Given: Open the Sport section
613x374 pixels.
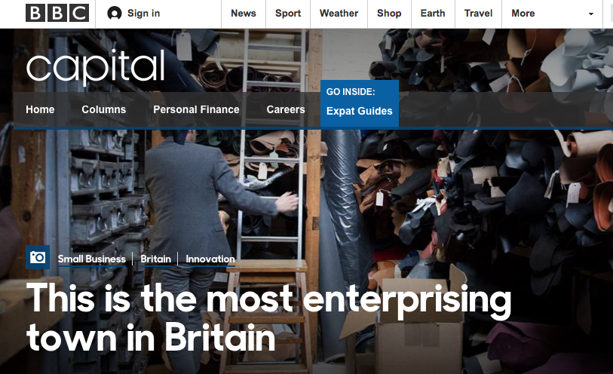Looking at the screenshot, I should click(288, 14).
